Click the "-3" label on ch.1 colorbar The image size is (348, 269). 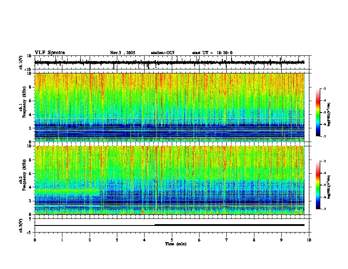[324, 89]
